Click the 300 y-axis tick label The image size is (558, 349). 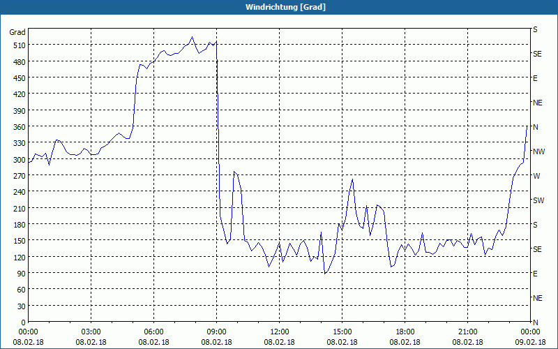point(20,159)
